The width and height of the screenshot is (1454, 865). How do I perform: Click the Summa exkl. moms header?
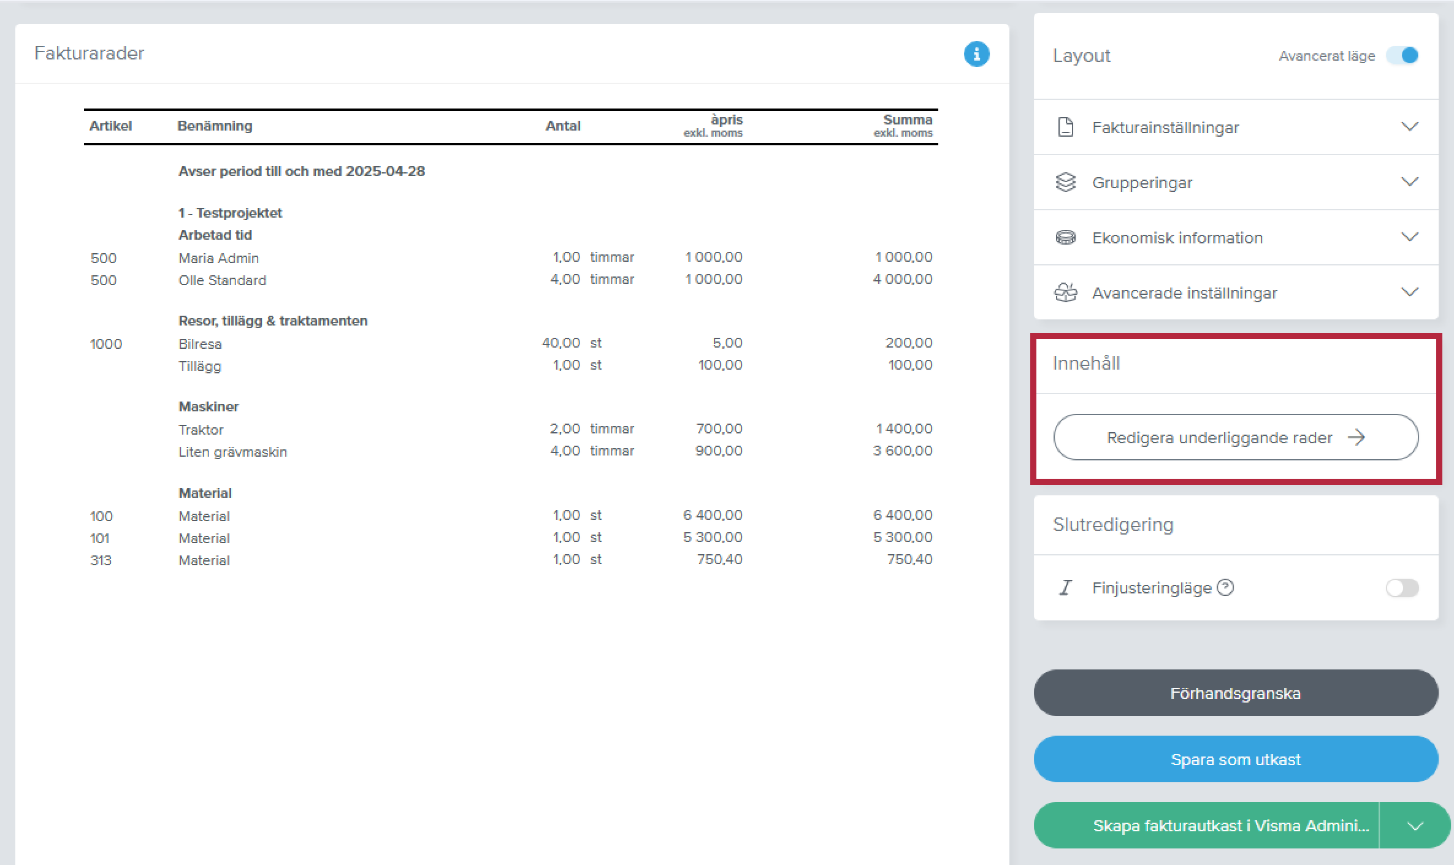tap(903, 126)
